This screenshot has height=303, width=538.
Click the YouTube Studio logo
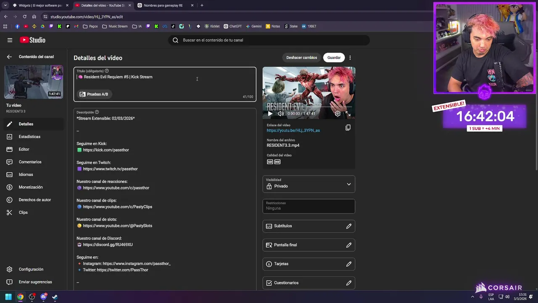32,40
